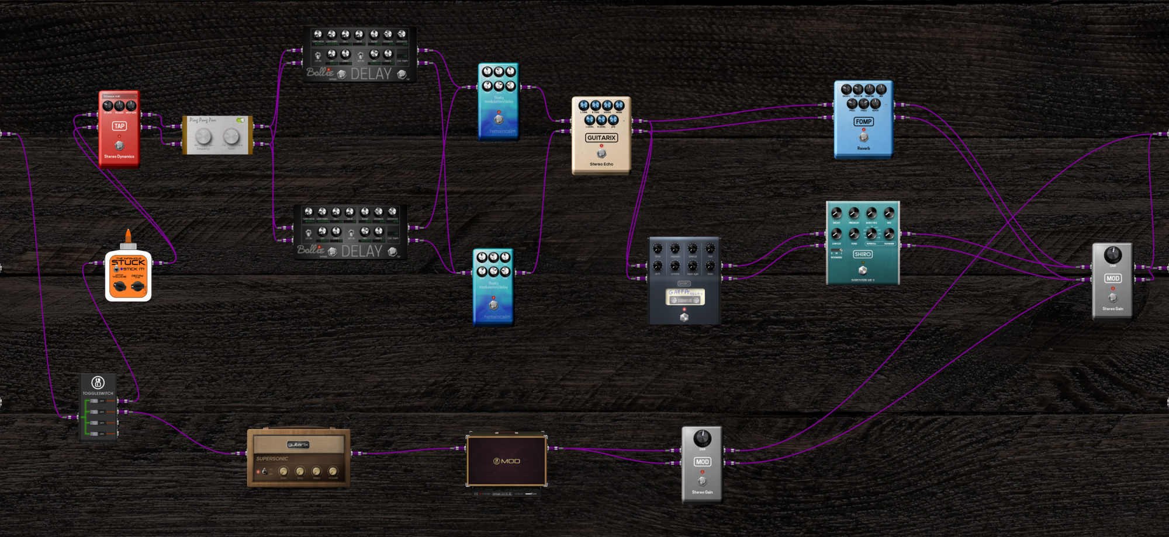Adjust the STUCK drone volume knob
The width and height of the screenshot is (1169, 537).
119,286
